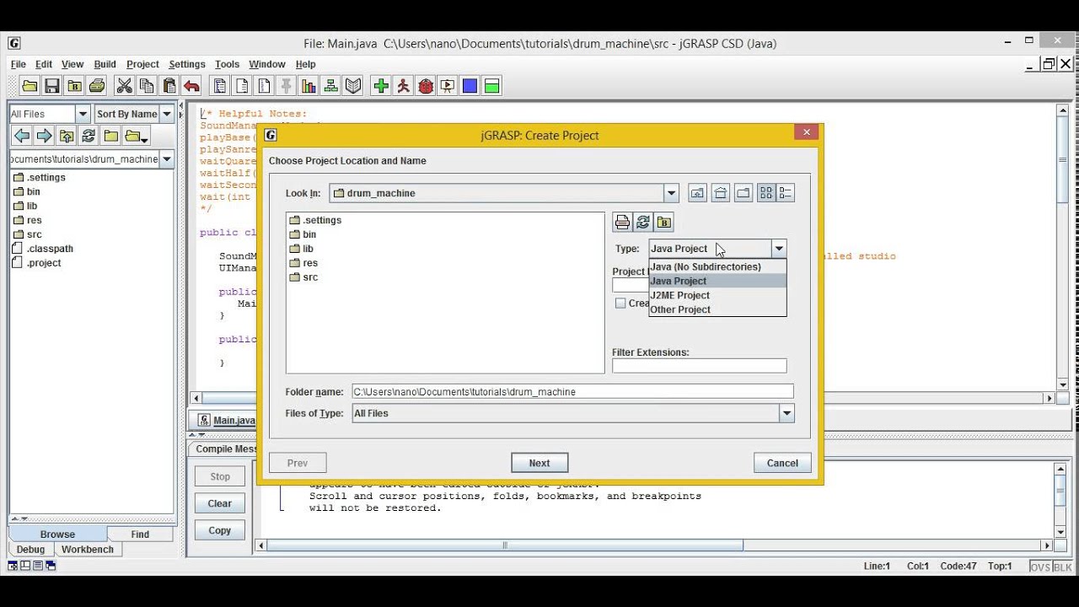Toggle the Create checkbox in dialog
Viewport: 1079px width, 607px height.
click(620, 303)
